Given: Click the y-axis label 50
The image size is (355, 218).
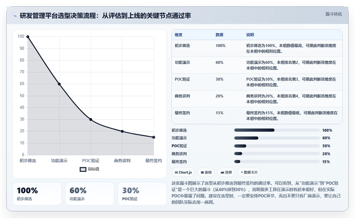Looking at the screenshot, I should (22, 96).
